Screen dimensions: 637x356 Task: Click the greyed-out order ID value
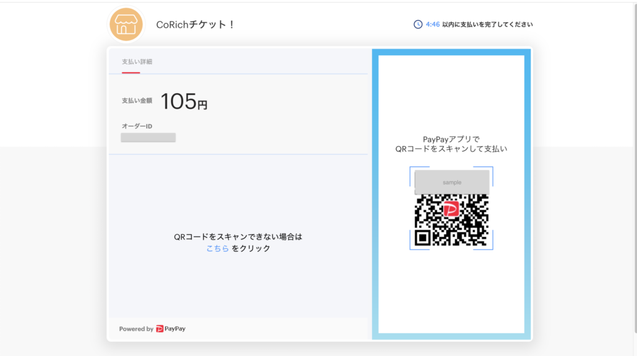[148, 137]
